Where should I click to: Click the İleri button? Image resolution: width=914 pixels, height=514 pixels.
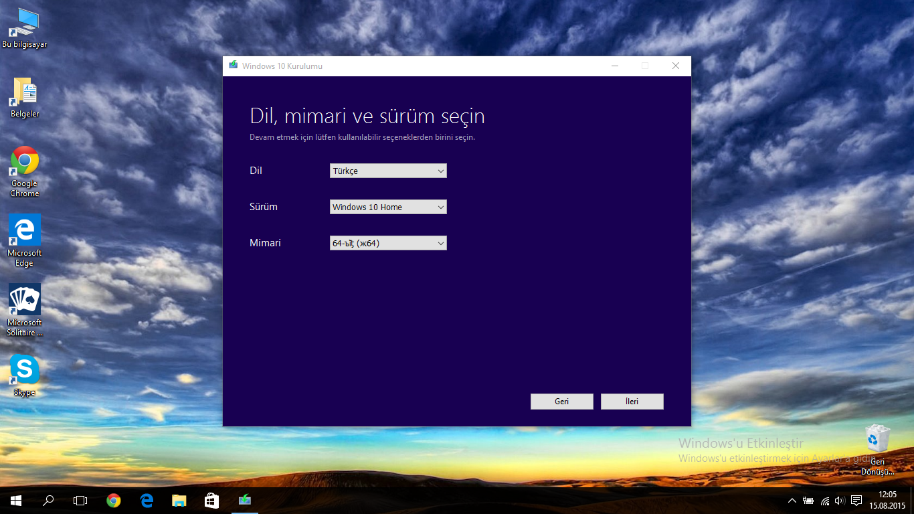(632, 402)
